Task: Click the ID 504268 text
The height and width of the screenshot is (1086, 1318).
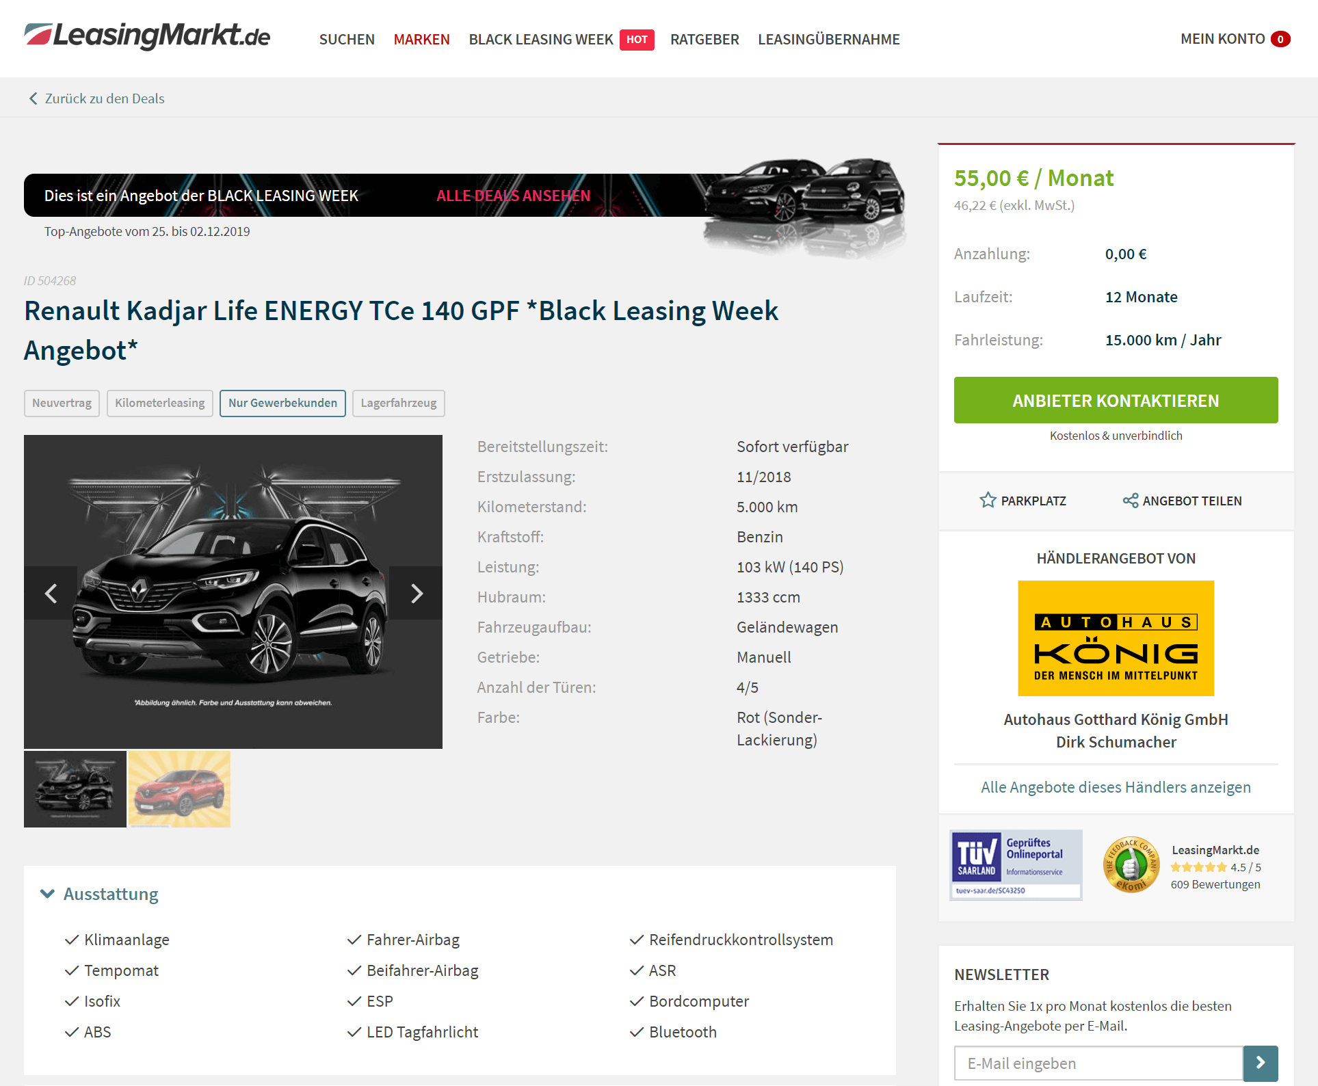Action: (50, 280)
